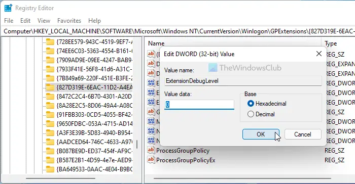Image resolution: width=355 pixels, height=184 pixels.
Task: Select folder icon of {B587E2B1-4D59-4e7e key
Action: (50, 160)
